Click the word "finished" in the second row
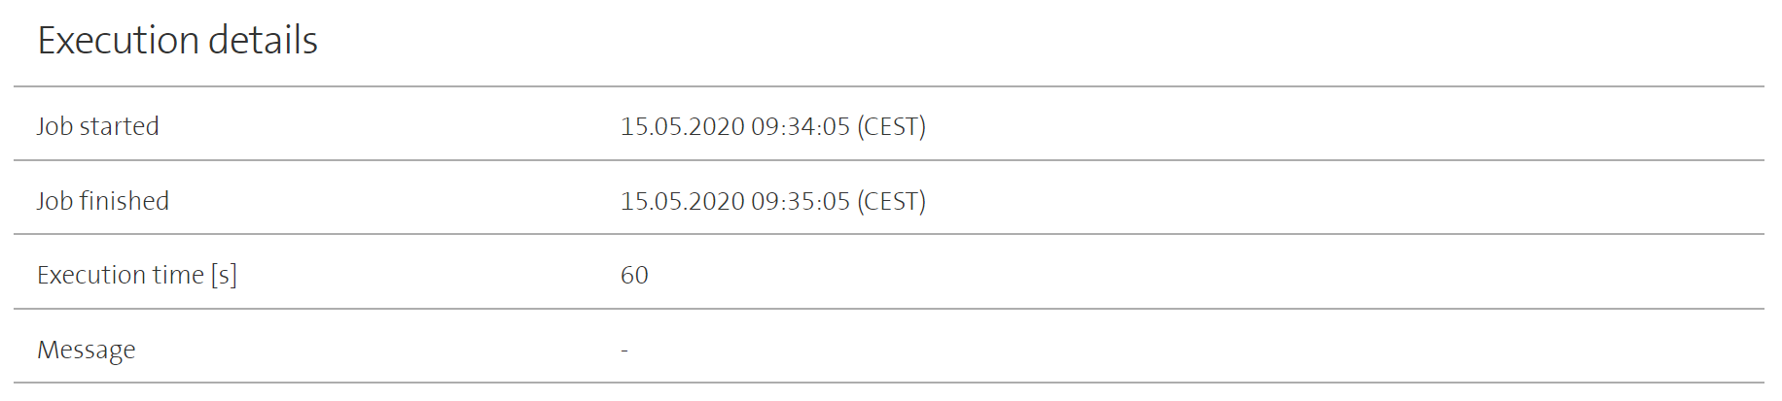The image size is (1782, 401). coord(124,201)
